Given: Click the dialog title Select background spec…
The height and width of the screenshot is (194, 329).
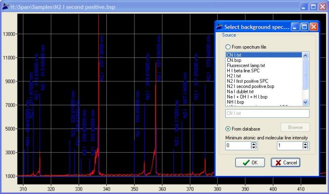Looking at the screenshot, I should [256, 27].
